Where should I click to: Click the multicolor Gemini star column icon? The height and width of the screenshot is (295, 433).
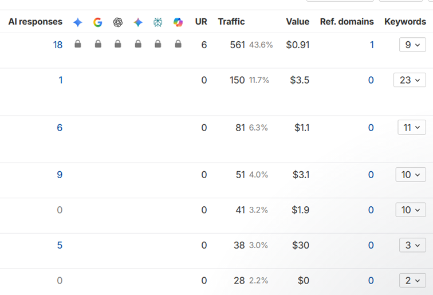138,22
